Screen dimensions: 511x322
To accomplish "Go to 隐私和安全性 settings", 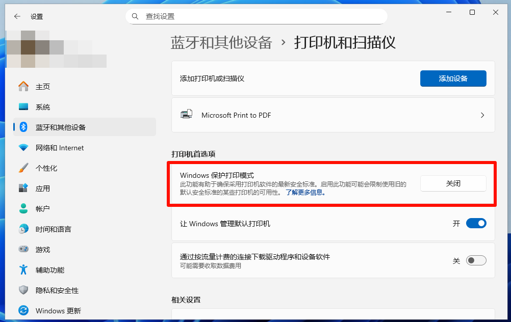I will pyautogui.click(x=85, y=290).
